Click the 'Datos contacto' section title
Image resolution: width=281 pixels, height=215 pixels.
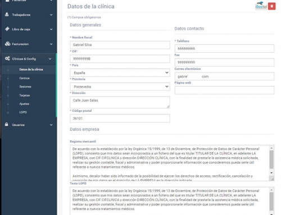189,29
